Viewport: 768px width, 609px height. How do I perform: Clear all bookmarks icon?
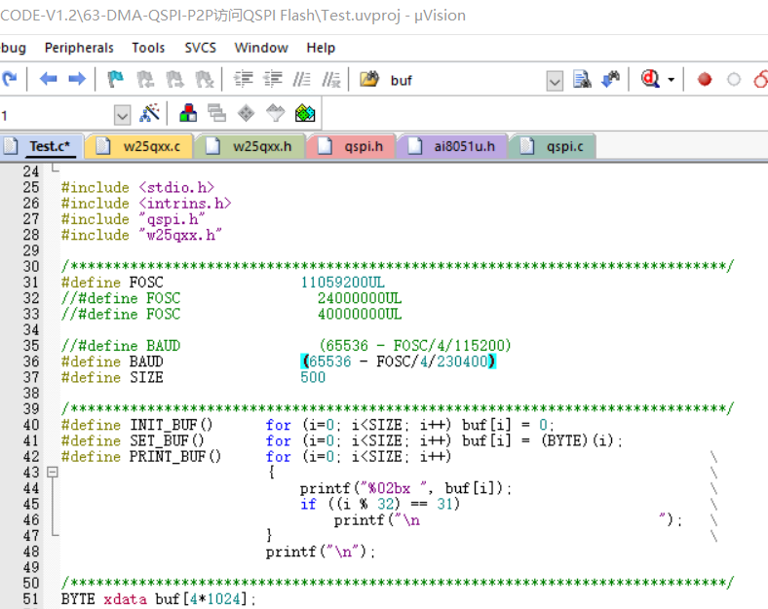(205, 79)
